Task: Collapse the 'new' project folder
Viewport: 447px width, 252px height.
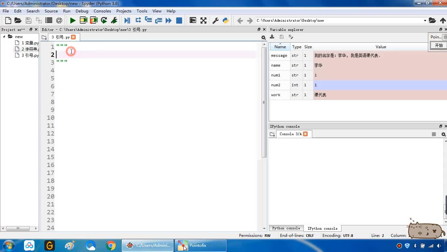Action: (4, 36)
